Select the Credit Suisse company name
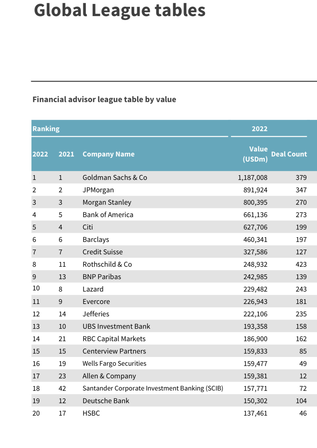Image resolution: width=317 pixels, height=448 pixels. point(103,252)
